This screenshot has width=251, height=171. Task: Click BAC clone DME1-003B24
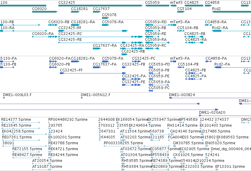pyautogui.click(x=182, y=95)
